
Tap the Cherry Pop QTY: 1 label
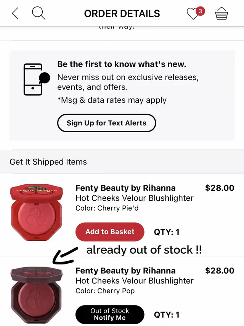coord(167,315)
